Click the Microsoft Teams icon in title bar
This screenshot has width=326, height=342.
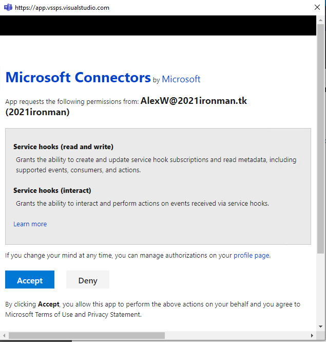coord(8,7)
